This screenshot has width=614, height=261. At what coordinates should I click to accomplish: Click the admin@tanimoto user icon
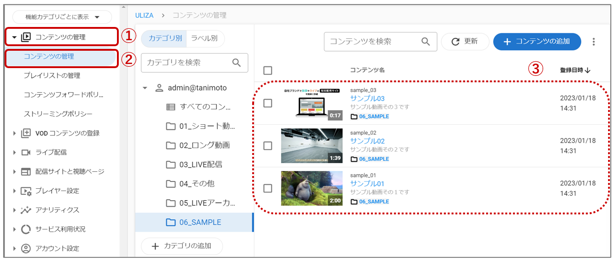[x=159, y=88]
